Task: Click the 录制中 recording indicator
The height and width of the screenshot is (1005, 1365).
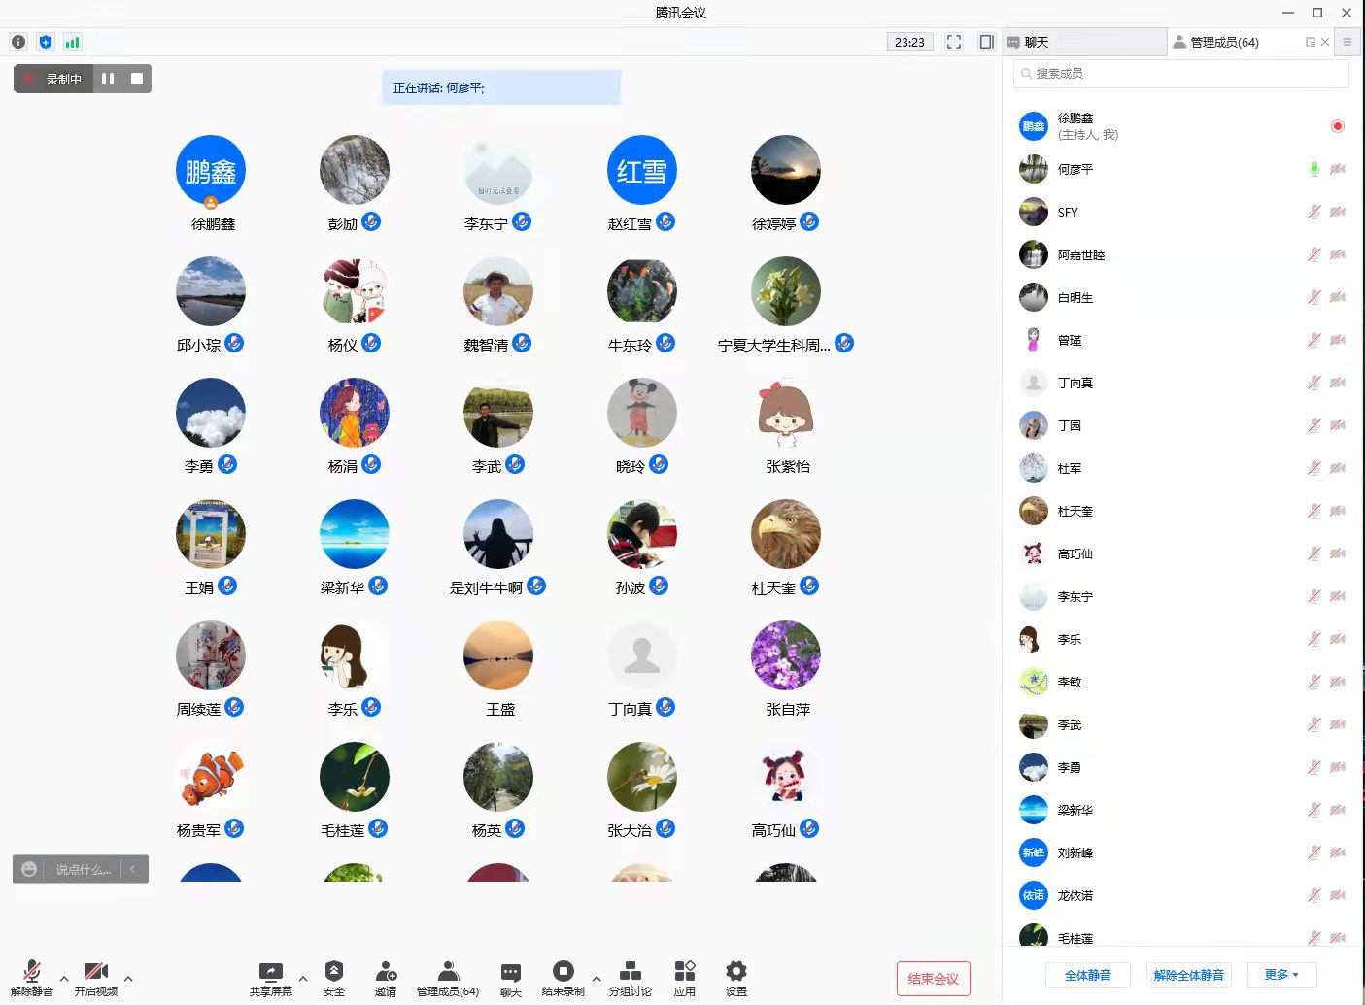Action: pos(54,79)
